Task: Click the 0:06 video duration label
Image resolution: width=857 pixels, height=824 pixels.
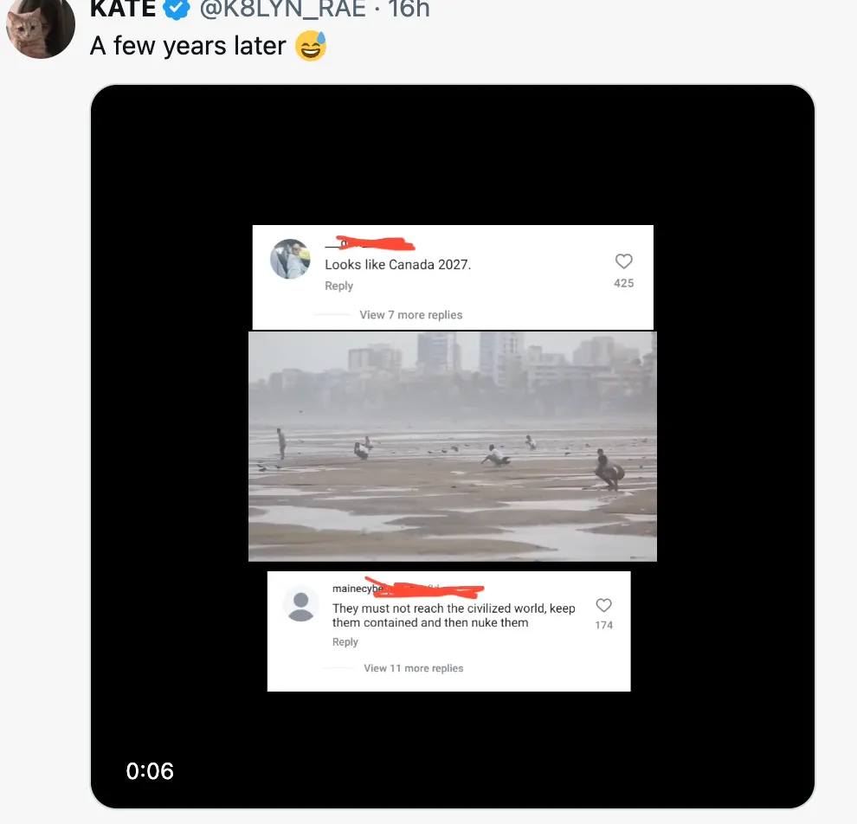Action: click(x=150, y=771)
